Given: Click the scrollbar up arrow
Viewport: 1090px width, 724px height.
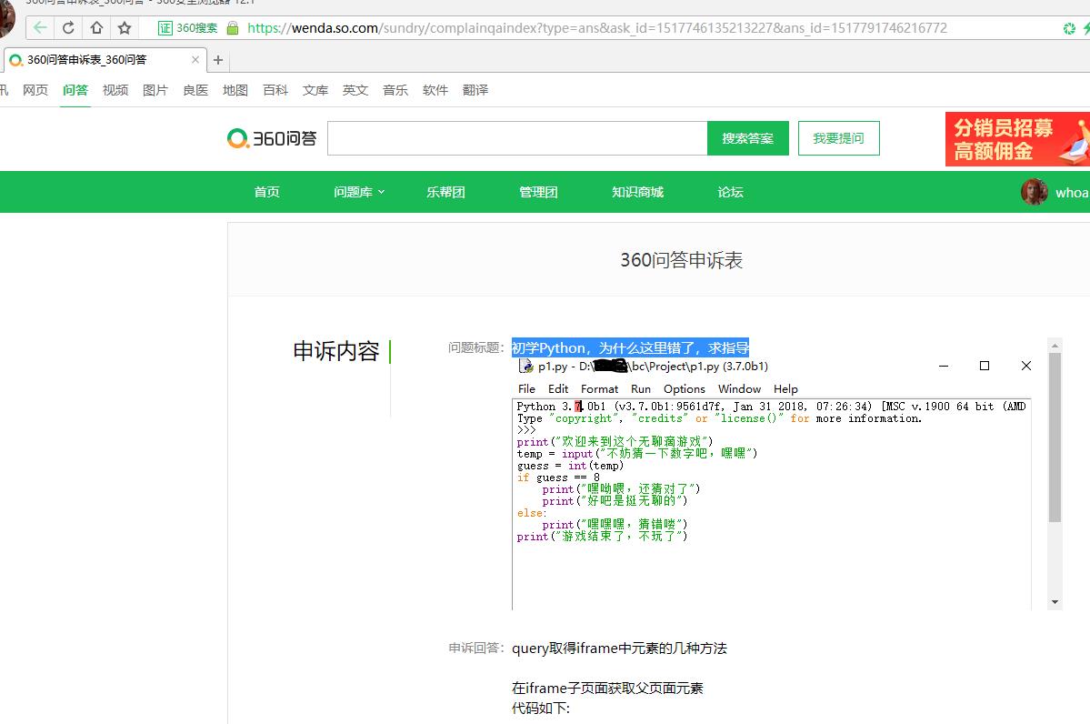Looking at the screenshot, I should pos(1055,346).
